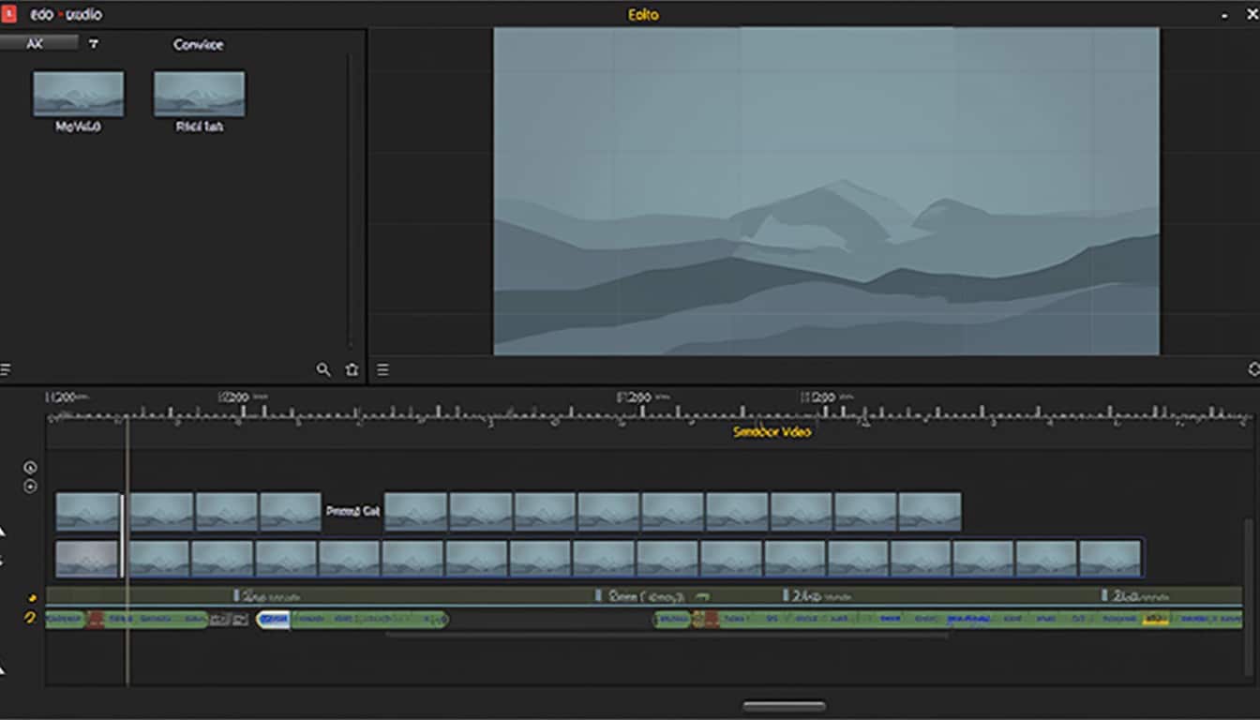The width and height of the screenshot is (1260, 720).
Task: Click the media panel vertical scrollbar
Action: [x=350, y=201]
